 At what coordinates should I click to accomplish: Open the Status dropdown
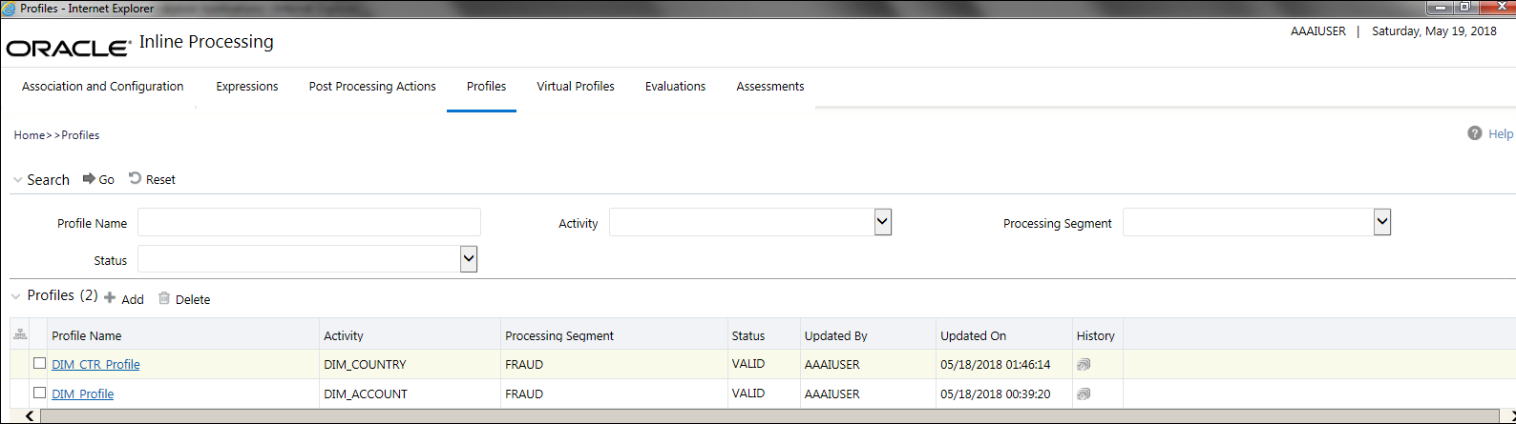pos(469,259)
